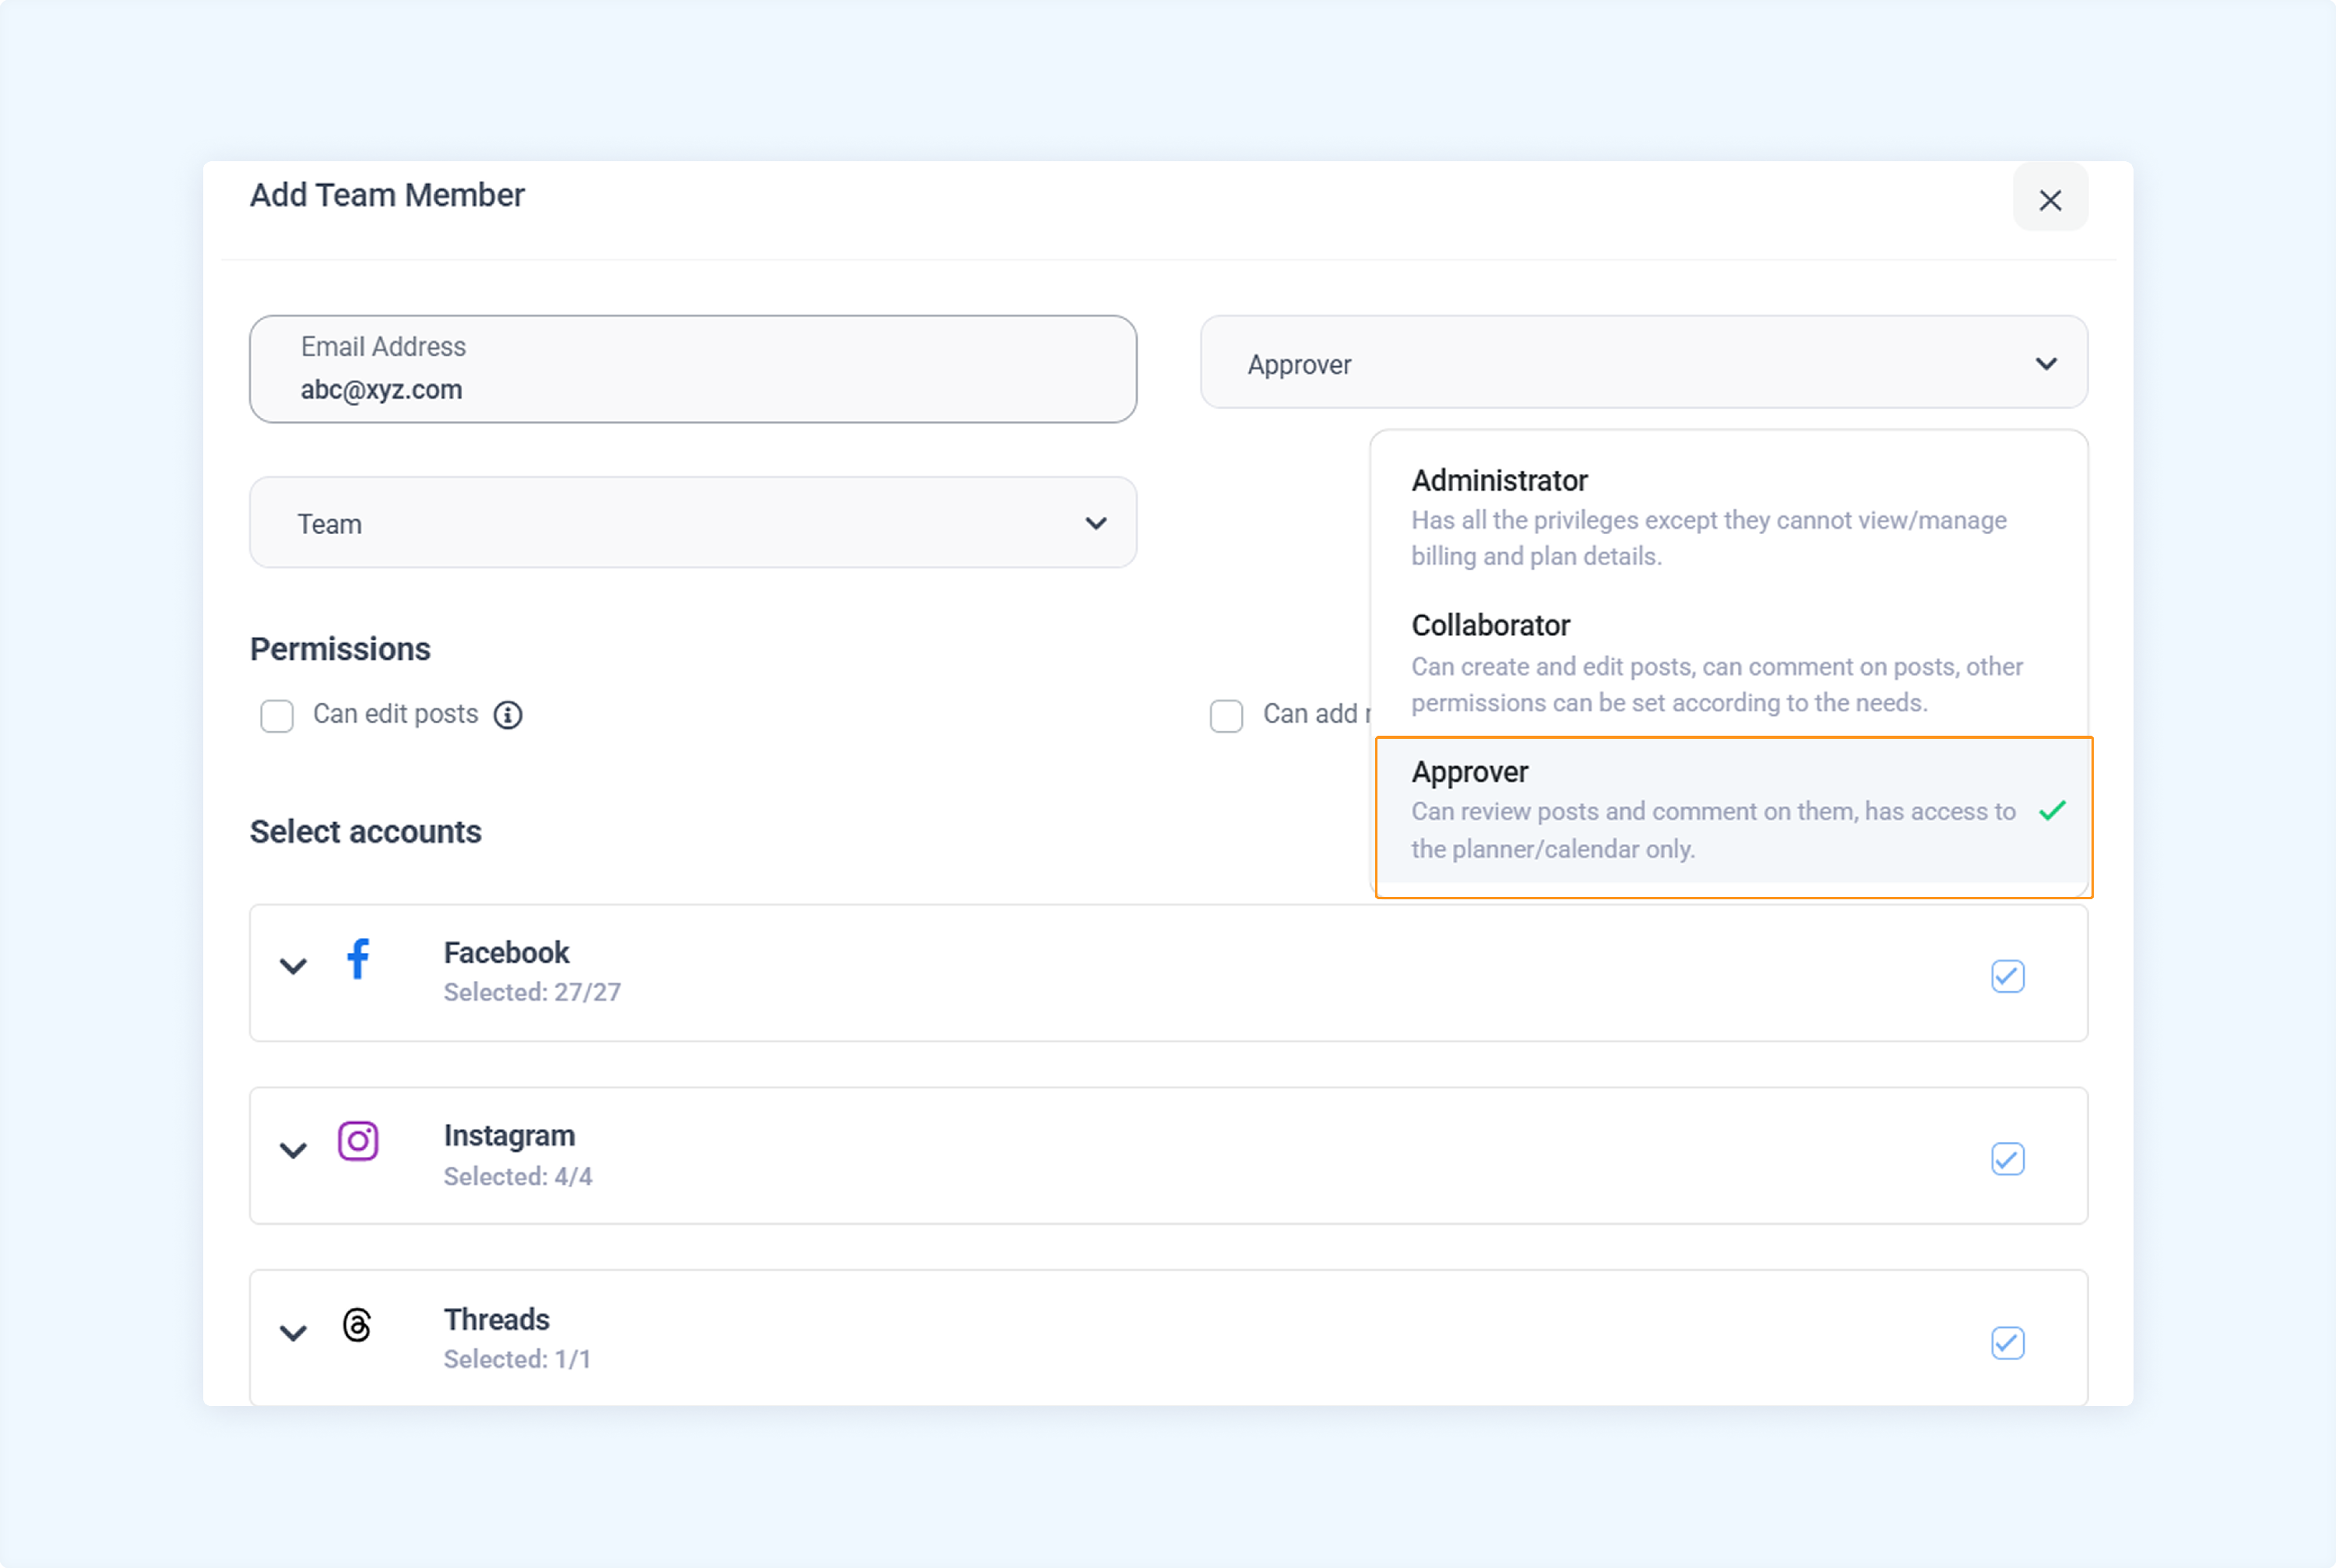Open the Approver role dropdown
2336x1568 pixels.
1644,363
